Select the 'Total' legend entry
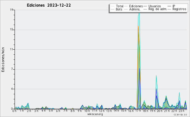Viewport: 190px width, 117px height. [x=117, y=6]
